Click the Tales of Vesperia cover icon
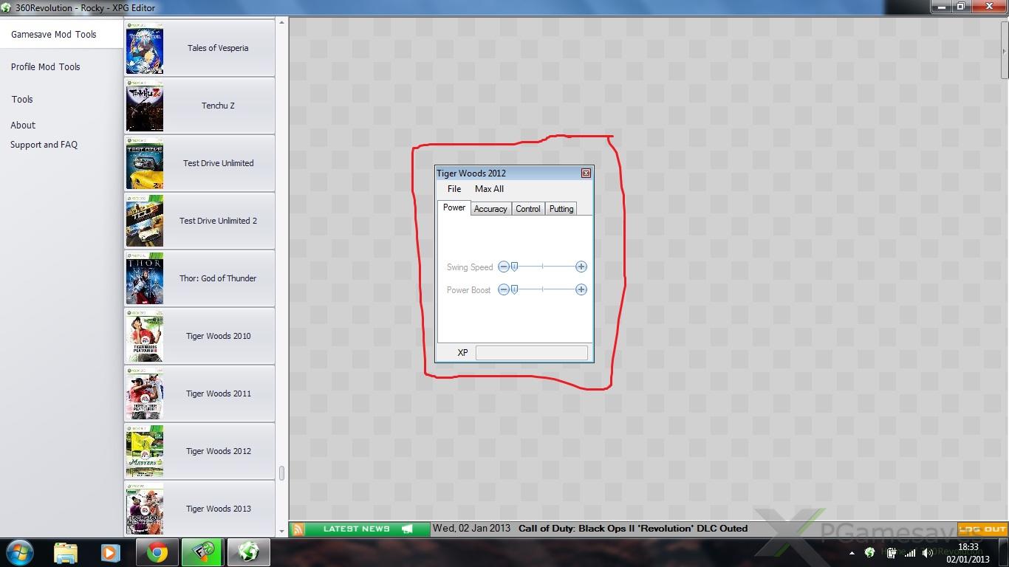 click(145, 49)
